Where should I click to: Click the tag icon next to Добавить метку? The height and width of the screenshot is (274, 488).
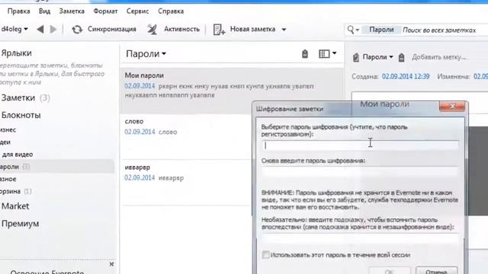pos(402,57)
